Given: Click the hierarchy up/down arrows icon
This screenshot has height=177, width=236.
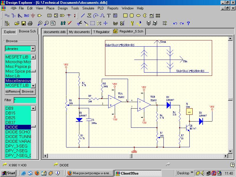Looking at the screenshot, I should 63,23.
